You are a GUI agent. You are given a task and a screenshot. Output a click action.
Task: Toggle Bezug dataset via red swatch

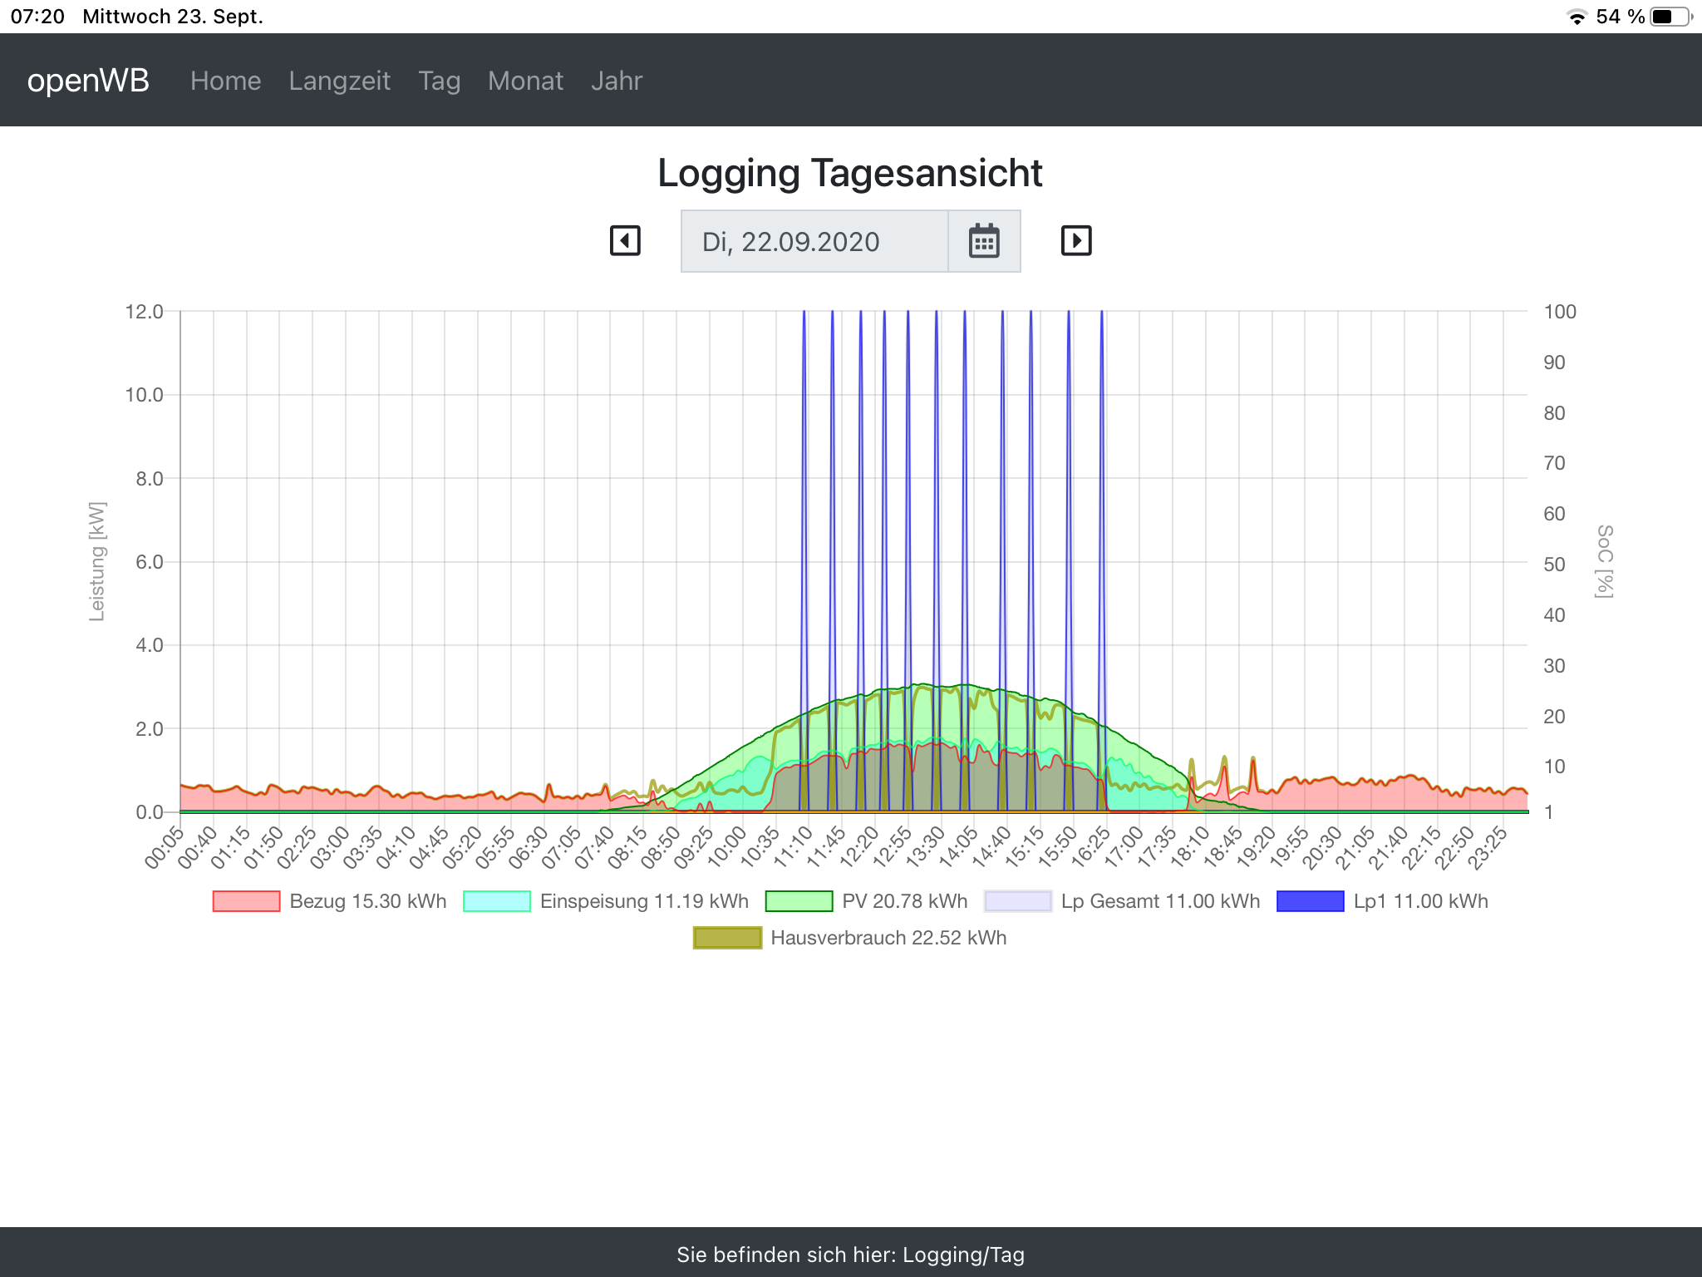pyautogui.click(x=246, y=901)
